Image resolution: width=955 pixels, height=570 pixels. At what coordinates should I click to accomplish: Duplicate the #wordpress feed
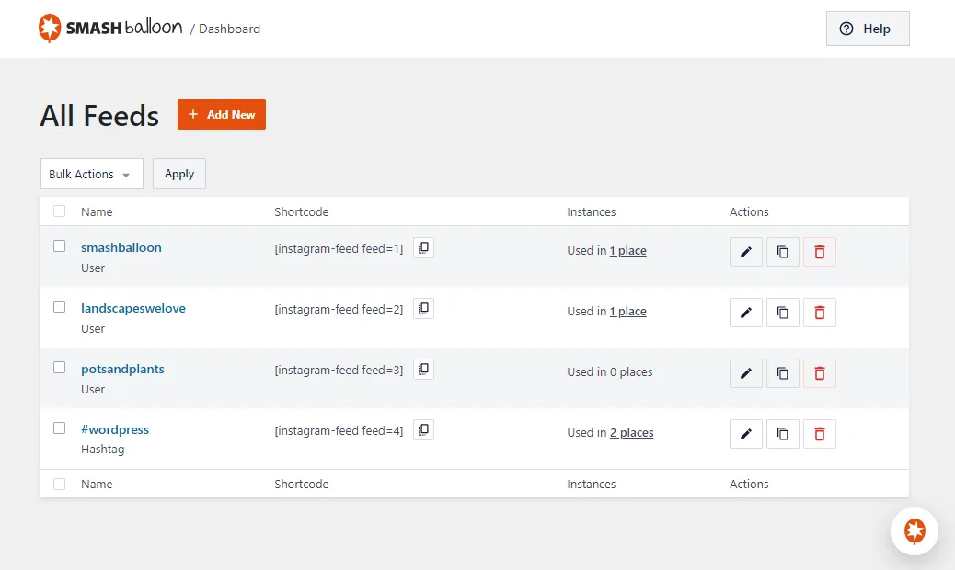pyautogui.click(x=783, y=434)
